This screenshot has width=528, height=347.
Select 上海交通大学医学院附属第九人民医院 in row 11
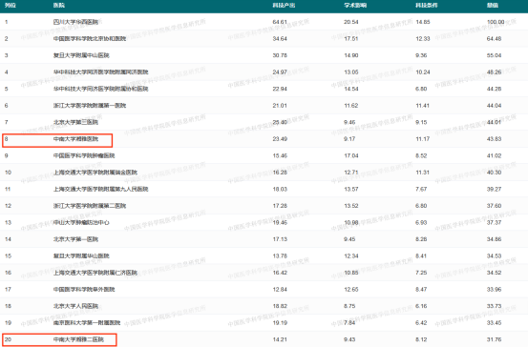tap(100, 189)
